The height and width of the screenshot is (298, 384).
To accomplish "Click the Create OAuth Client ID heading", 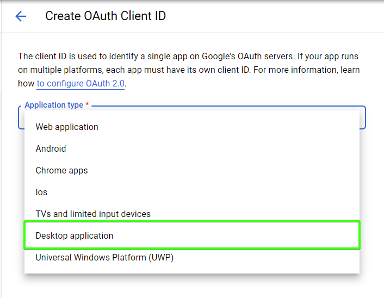I will tap(106, 16).
